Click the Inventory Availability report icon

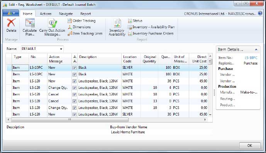click(117, 23)
